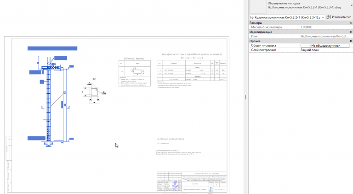Viewport: 353px width, 194px height.
Task: Expand the lib_Колонна монолитная instance filter dropdown
Action: tap(323, 17)
